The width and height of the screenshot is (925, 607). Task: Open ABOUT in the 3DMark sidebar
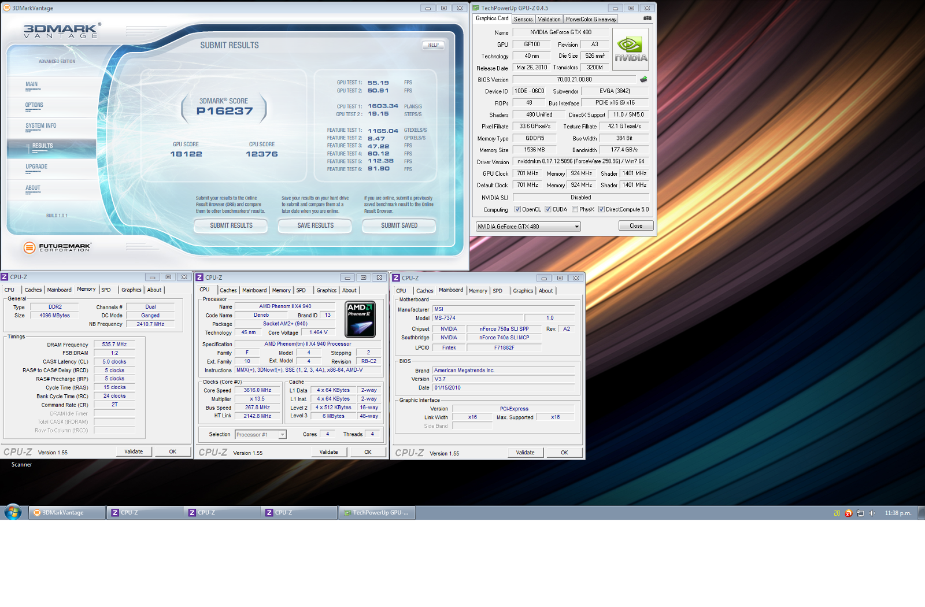[33, 187]
